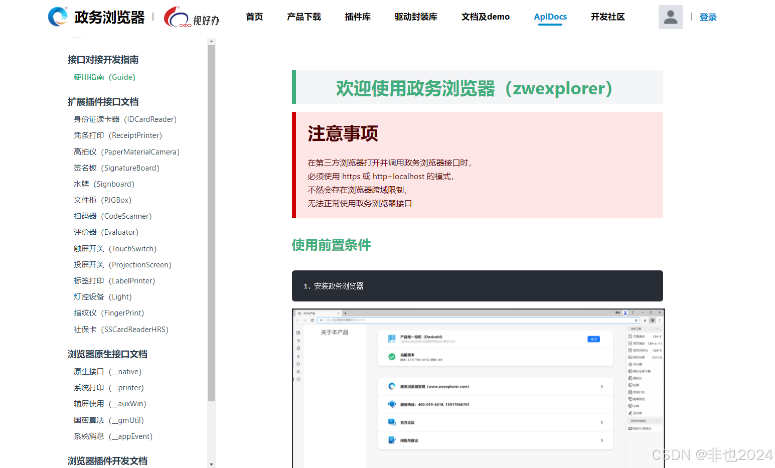Click the 使用前置条件 heading
This screenshot has width=775, height=468.
(x=332, y=245)
